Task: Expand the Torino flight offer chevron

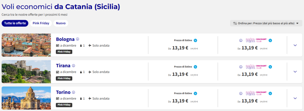Action: [x=295, y=98]
